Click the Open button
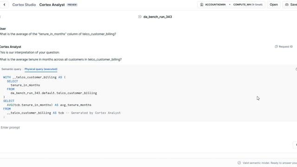Viewport: 297px width, 167px height. (x=274, y=5)
